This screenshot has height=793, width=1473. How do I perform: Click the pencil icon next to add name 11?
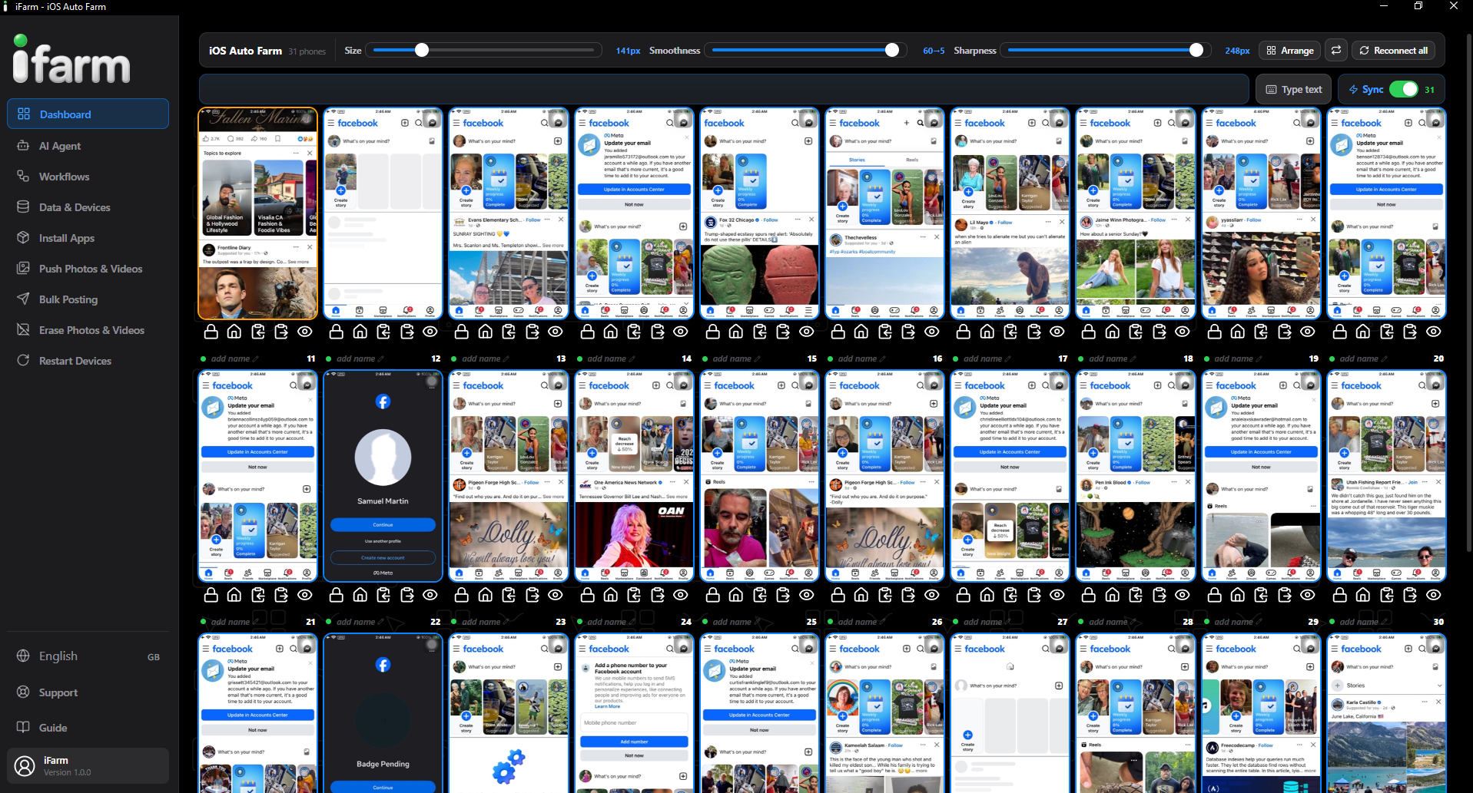pos(256,359)
